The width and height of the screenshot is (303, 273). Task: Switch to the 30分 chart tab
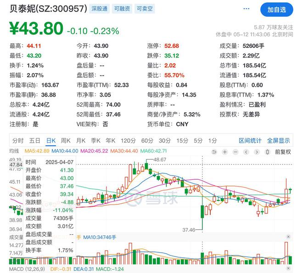click(165, 141)
